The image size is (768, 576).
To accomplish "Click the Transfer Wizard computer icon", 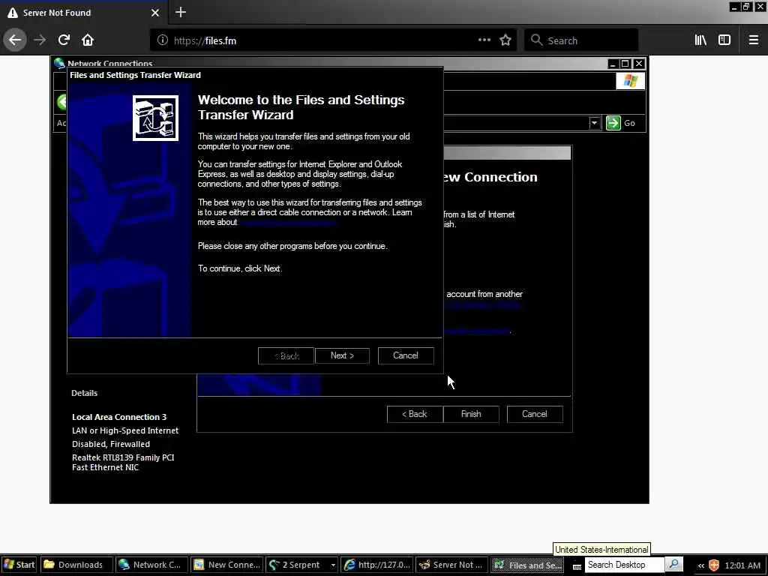I will [x=156, y=118].
